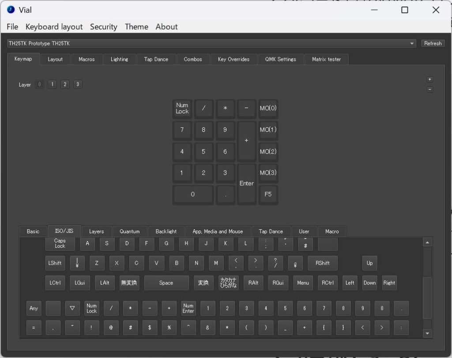Image resolution: width=452 pixels, height=358 pixels.
Task: Click the minus zoom-out keymap icon
Action: [429, 89]
